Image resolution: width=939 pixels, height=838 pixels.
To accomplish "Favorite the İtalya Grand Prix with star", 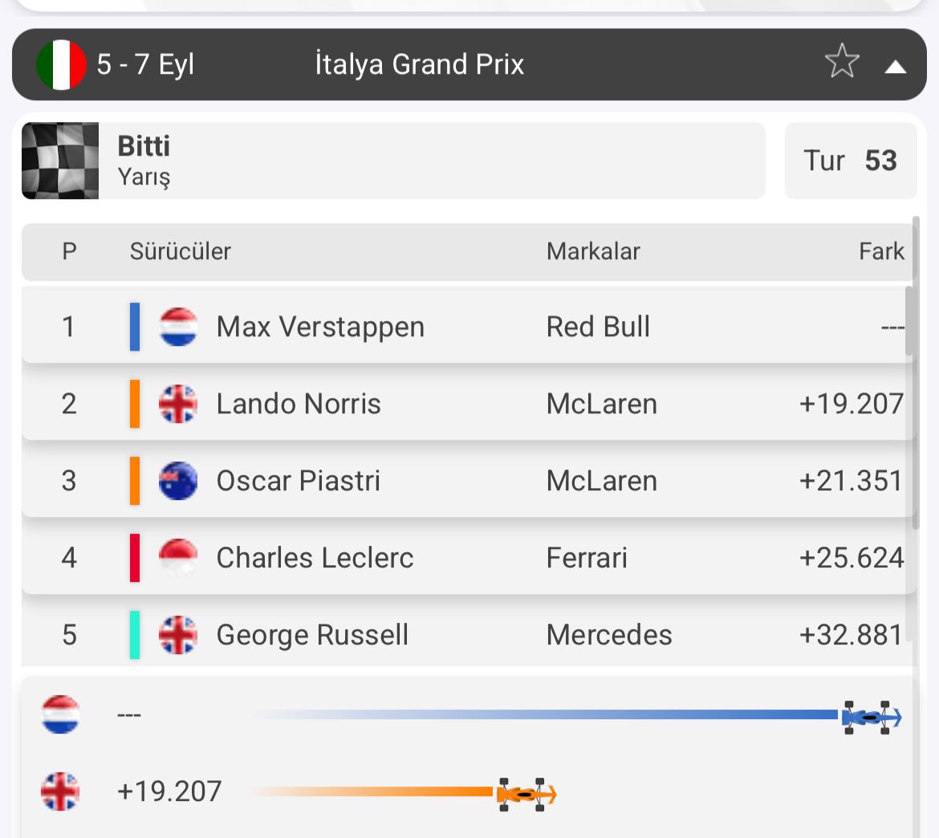I will click(842, 60).
